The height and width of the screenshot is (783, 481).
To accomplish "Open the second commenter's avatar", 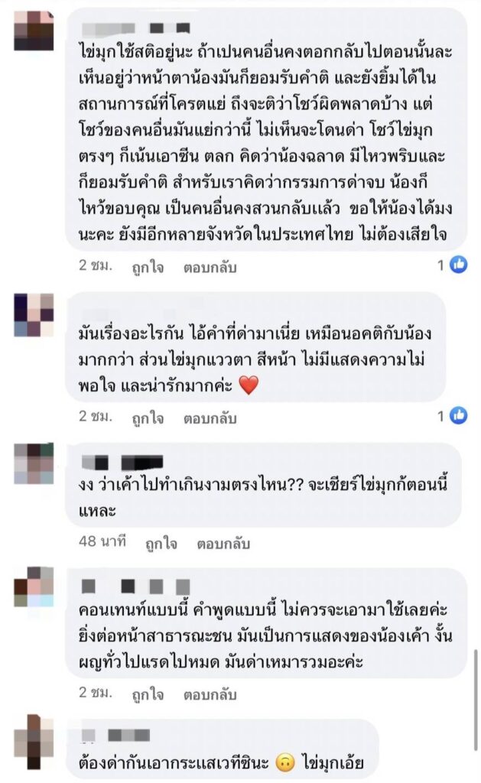I will [x=34, y=314].
